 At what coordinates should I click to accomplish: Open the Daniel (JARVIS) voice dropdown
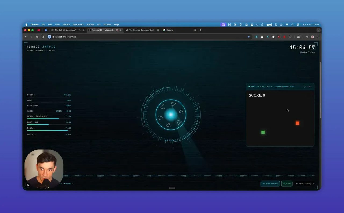click(x=305, y=184)
